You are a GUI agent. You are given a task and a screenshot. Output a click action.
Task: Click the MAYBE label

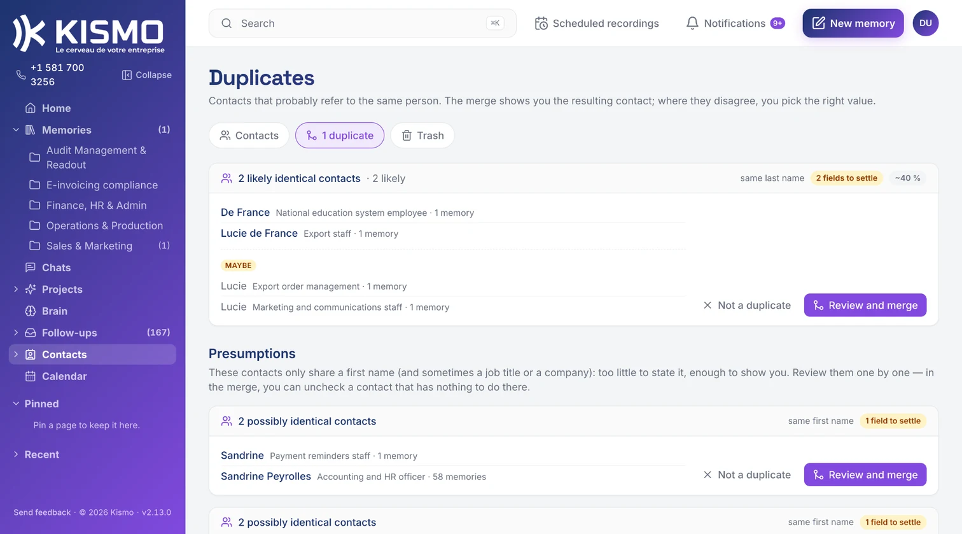(239, 265)
